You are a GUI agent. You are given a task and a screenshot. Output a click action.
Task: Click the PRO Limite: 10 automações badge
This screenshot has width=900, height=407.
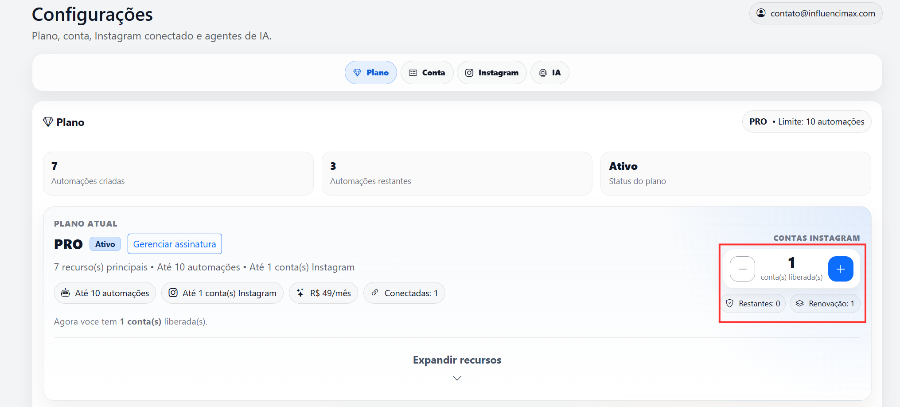(806, 121)
